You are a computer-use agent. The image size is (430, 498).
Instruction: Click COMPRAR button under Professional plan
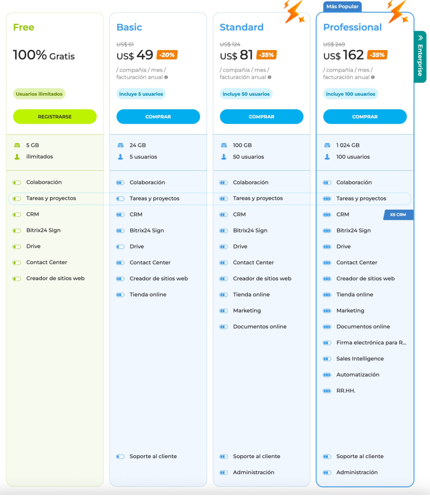click(365, 117)
